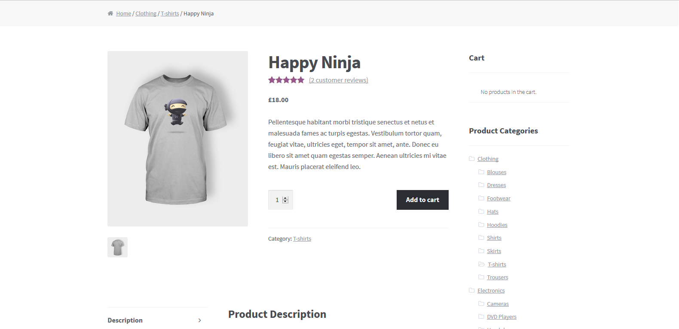The width and height of the screenshot is (679, 329).
Task: Select the small t-shirt gallery thumbnail
Action: [117, 247]
